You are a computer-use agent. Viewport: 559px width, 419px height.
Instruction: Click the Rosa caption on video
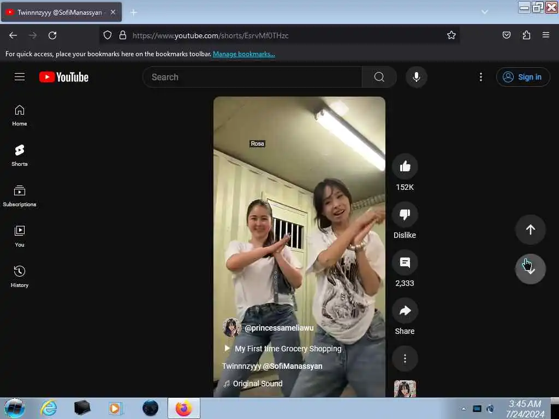(258, 143)
